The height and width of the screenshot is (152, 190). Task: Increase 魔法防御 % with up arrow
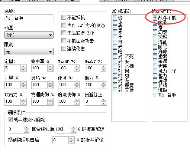coord(77,100)
